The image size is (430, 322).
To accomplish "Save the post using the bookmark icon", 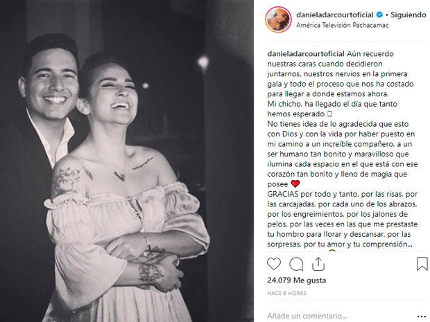I will (422, 264).
